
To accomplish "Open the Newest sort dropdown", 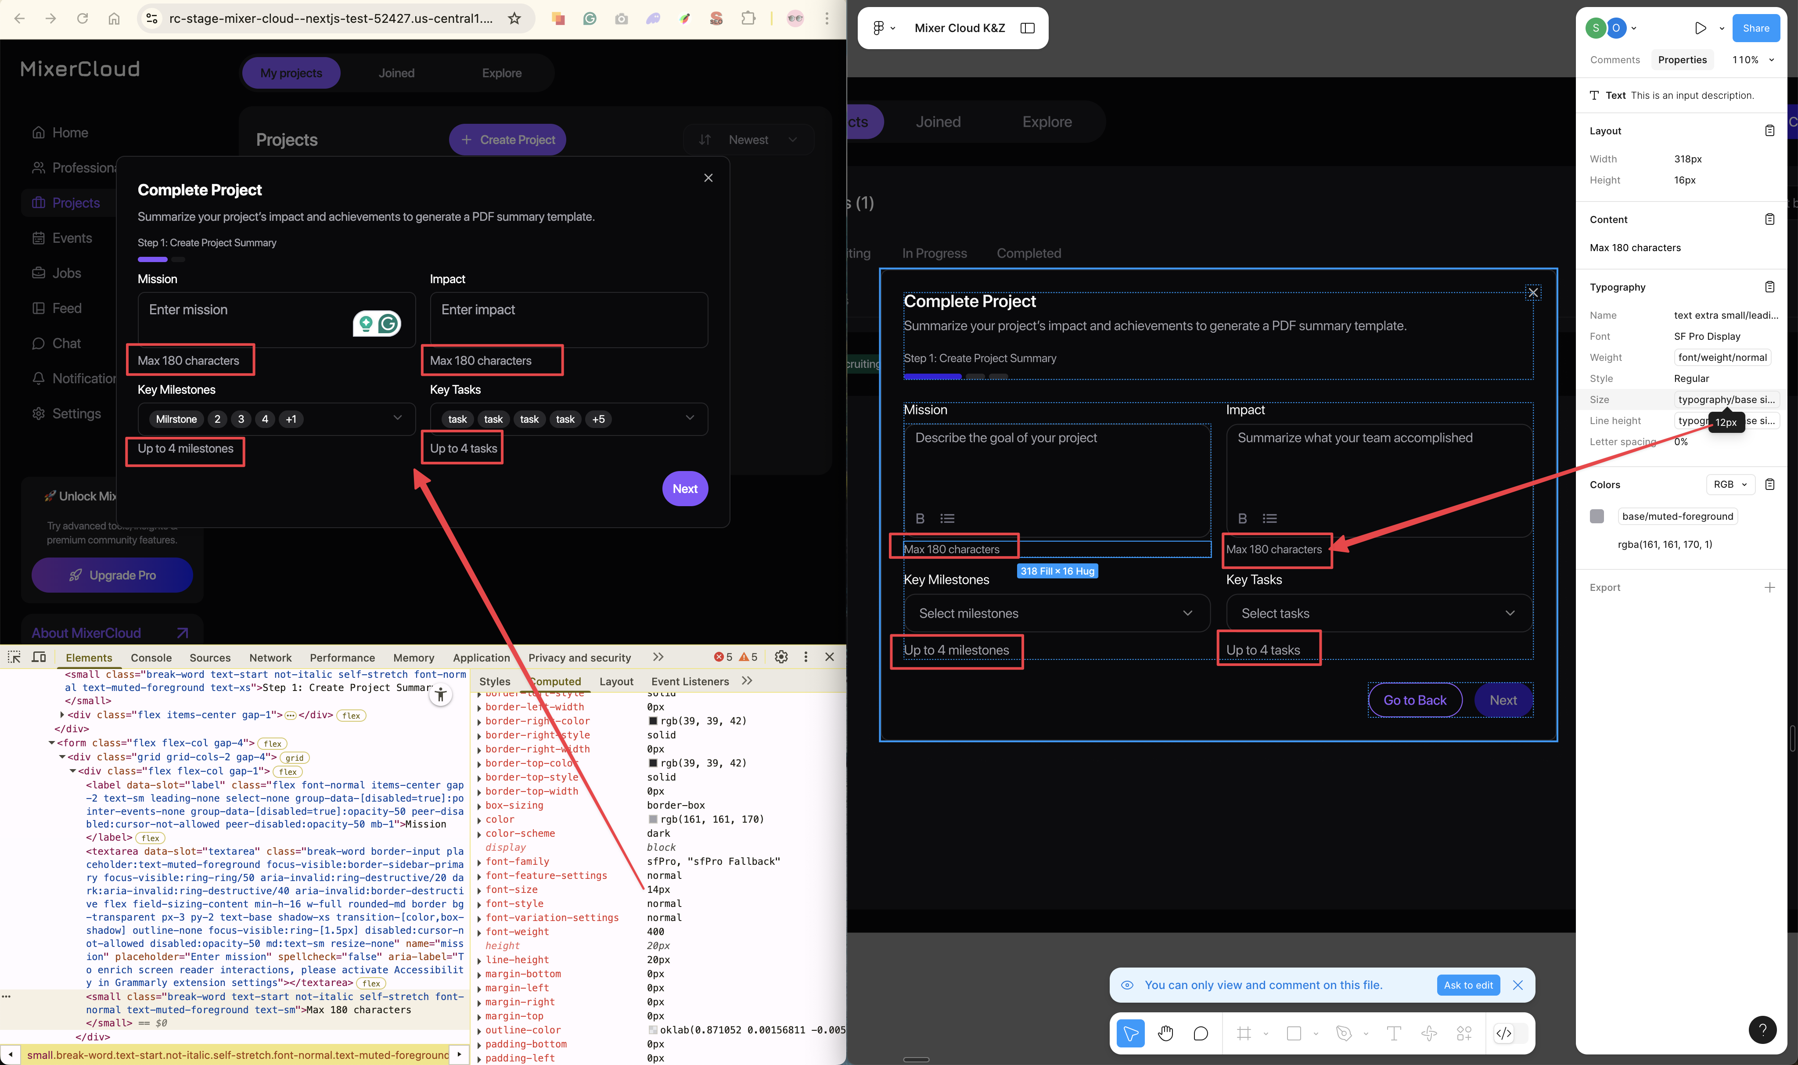I will pos(748,140).
